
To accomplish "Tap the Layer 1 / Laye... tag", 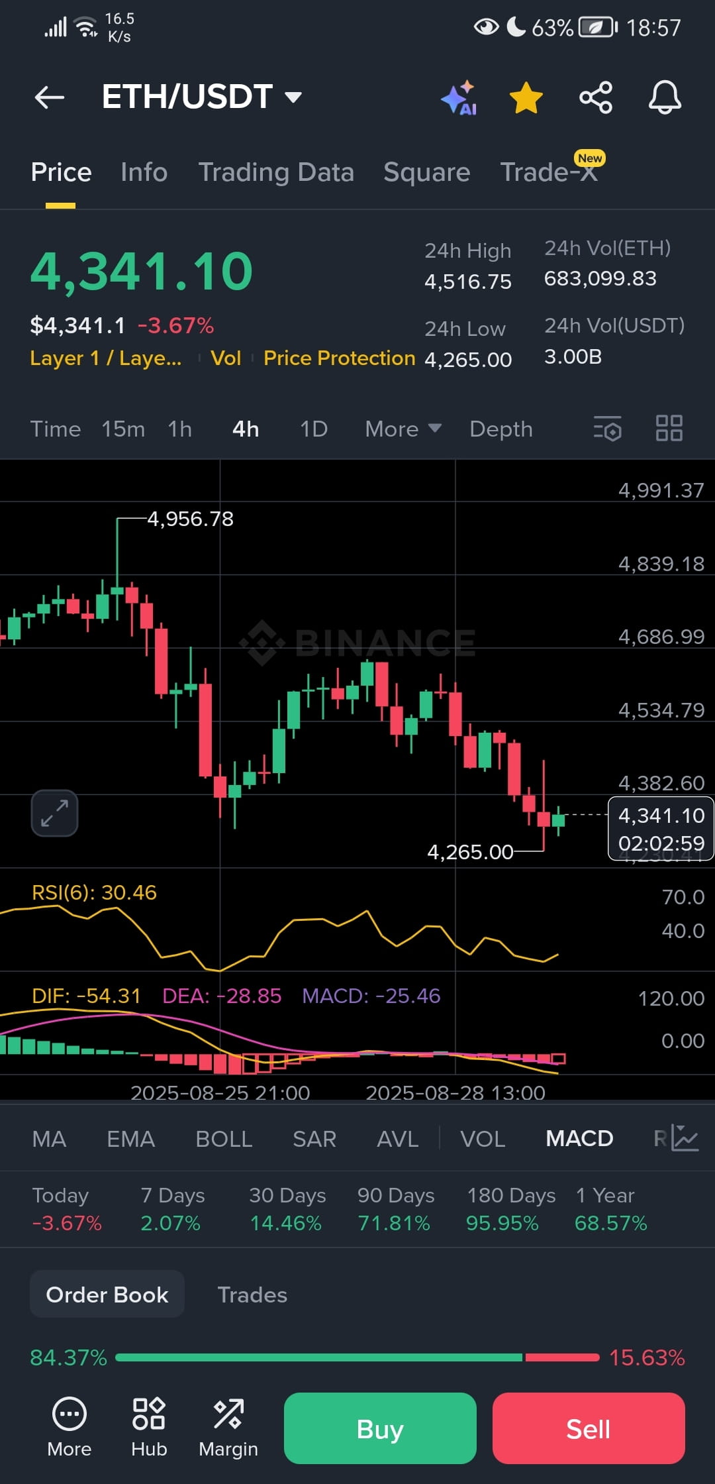I will (106, 358).
